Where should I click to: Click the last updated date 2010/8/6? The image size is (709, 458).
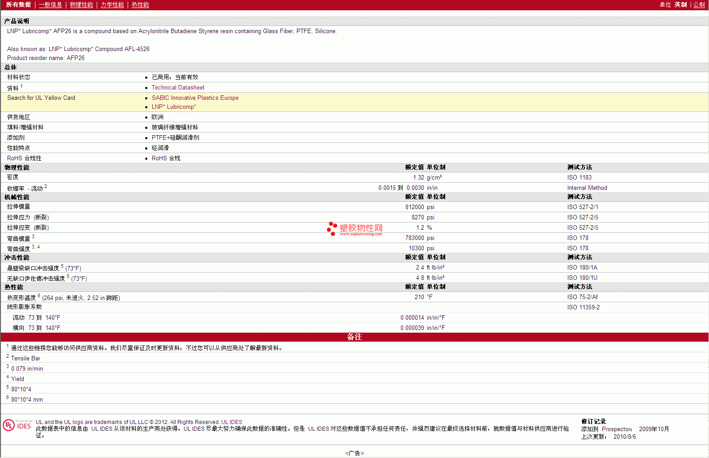(x=624, y=437)
